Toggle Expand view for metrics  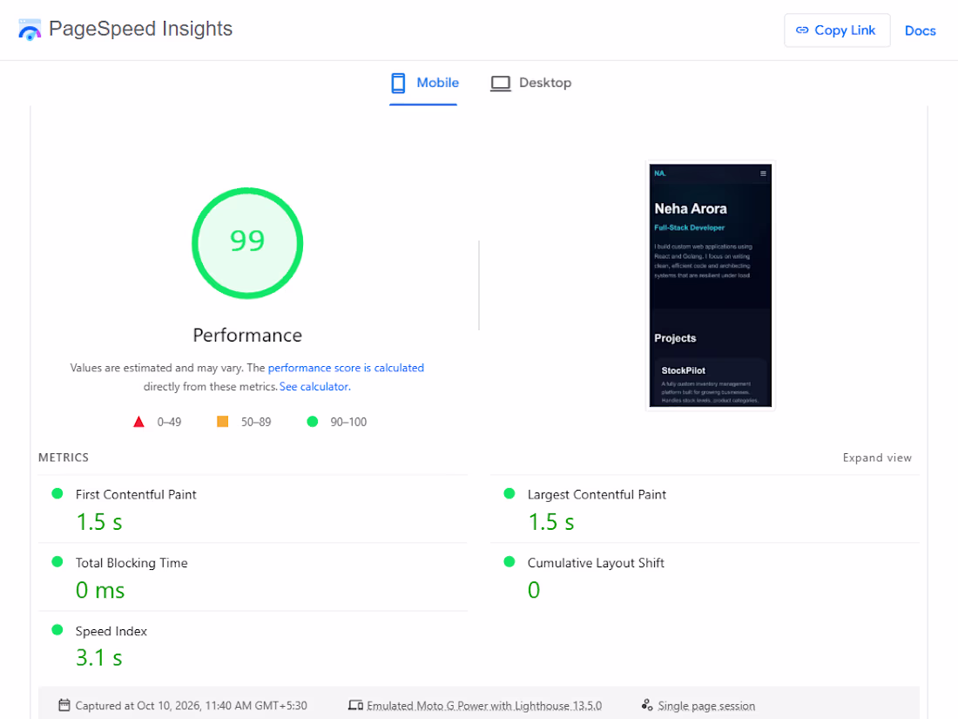877,458
